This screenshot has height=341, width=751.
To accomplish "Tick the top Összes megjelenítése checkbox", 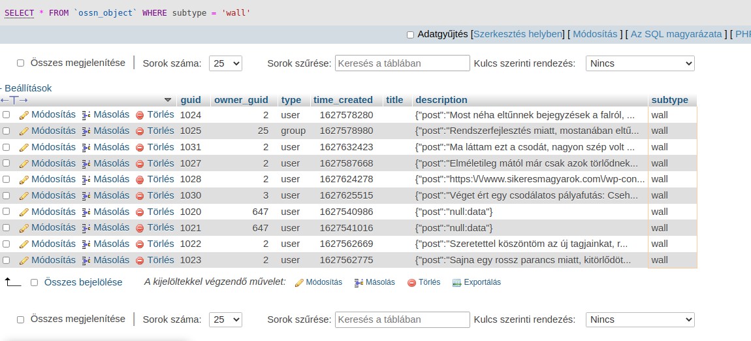I will click(20, 63).
